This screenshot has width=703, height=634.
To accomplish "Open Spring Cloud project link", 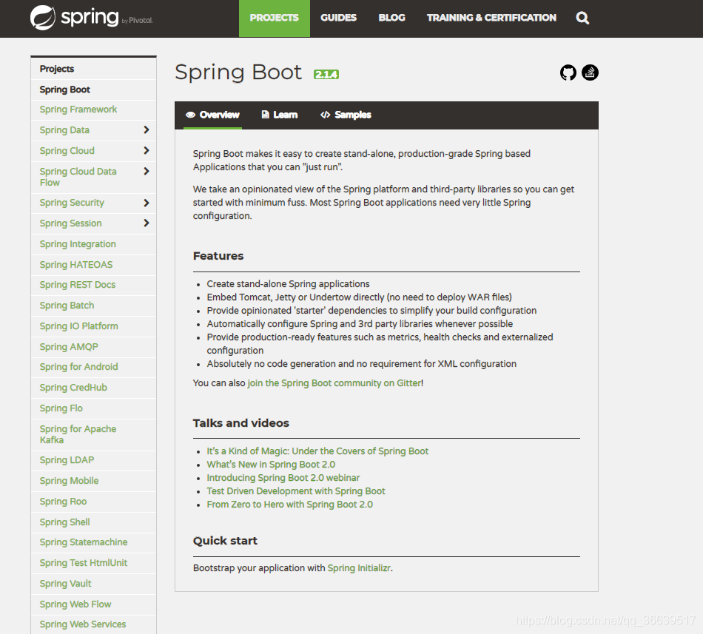I will [67, 150].
